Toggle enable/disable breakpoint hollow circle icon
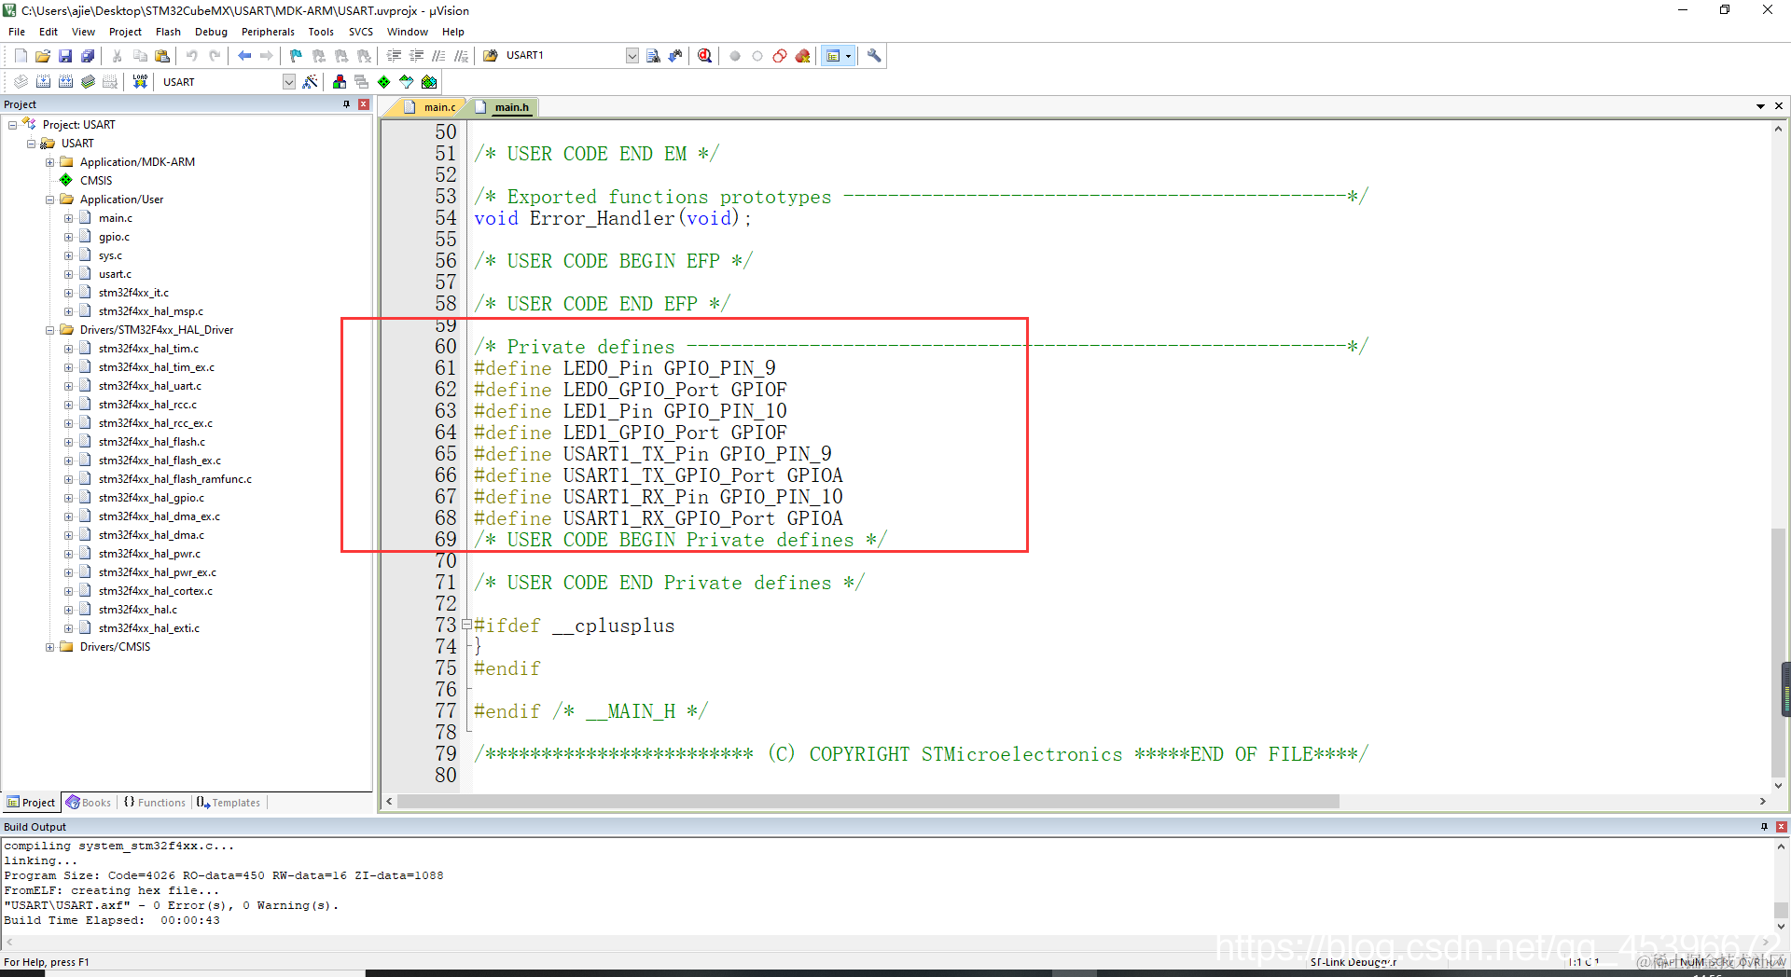Viewport: 1791px width, 977px height. click(757, 56)
